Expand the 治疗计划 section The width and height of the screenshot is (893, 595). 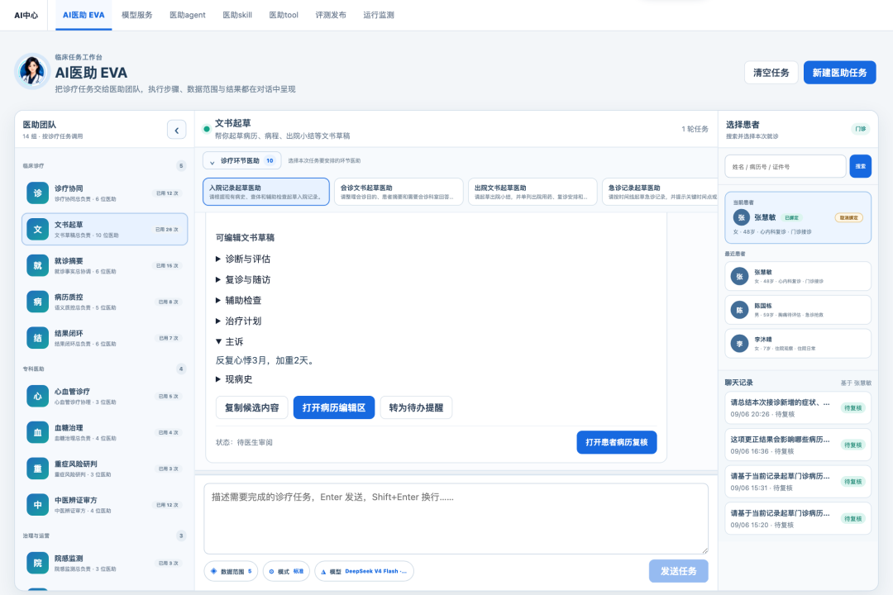239,321
